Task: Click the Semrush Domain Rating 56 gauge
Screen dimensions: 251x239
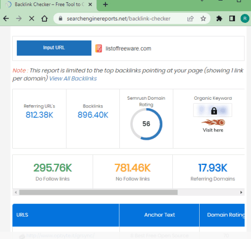Action: point(146,124)
